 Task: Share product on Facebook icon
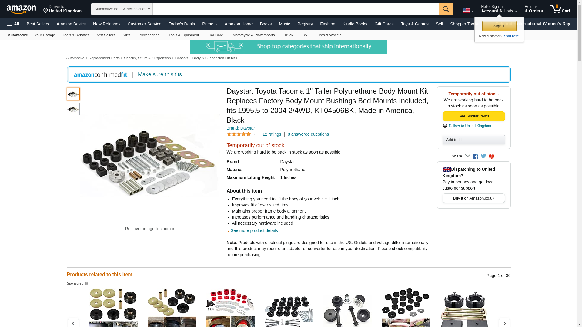point(476,156)
